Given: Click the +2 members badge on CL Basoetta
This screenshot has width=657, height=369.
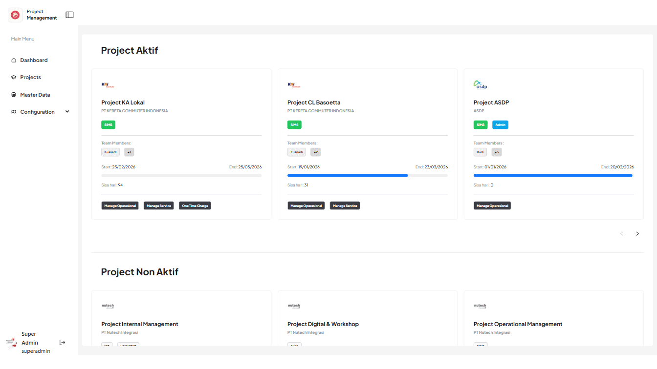Looking at the screenshot, I should coord(315,152).
